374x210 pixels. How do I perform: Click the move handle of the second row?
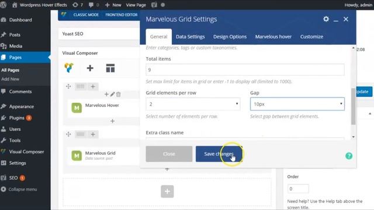tap(68, 134)
